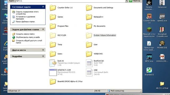
Task: Open the BeamNG DRIVE Alpha folder icon
Action: [x=53, y=82]
